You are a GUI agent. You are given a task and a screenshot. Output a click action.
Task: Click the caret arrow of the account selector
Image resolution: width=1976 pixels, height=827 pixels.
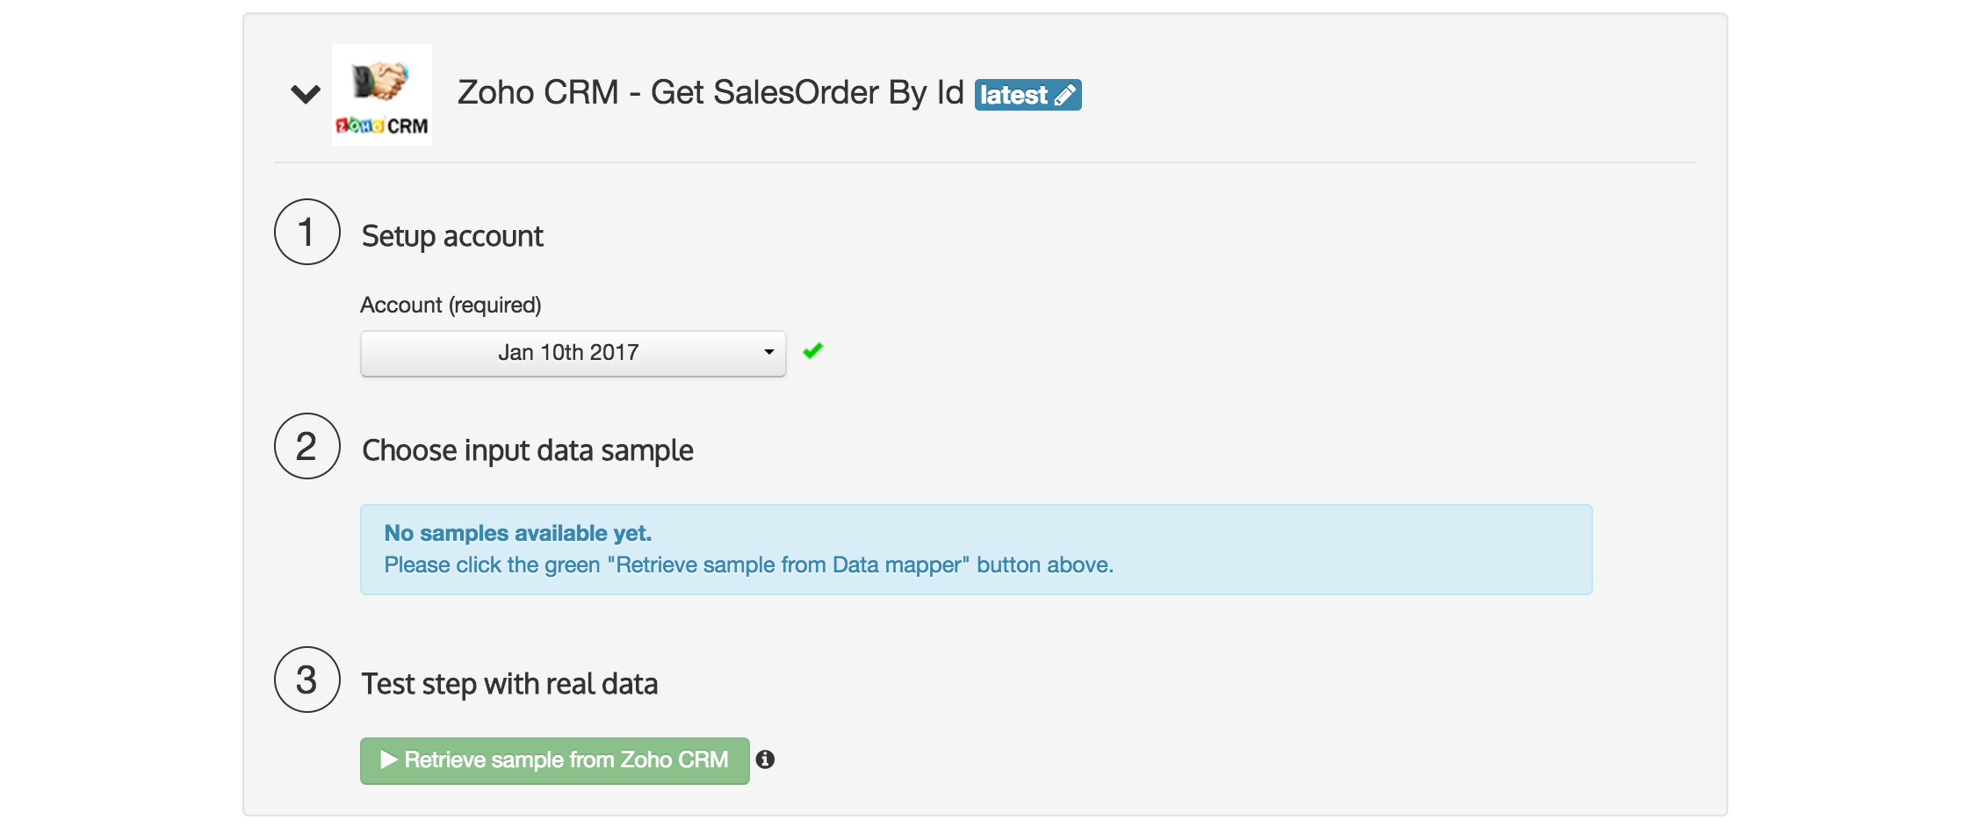click(768, 353)
